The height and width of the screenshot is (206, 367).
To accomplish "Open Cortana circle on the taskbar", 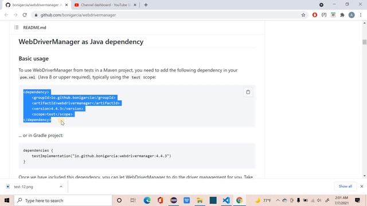I will pos(119,200).
